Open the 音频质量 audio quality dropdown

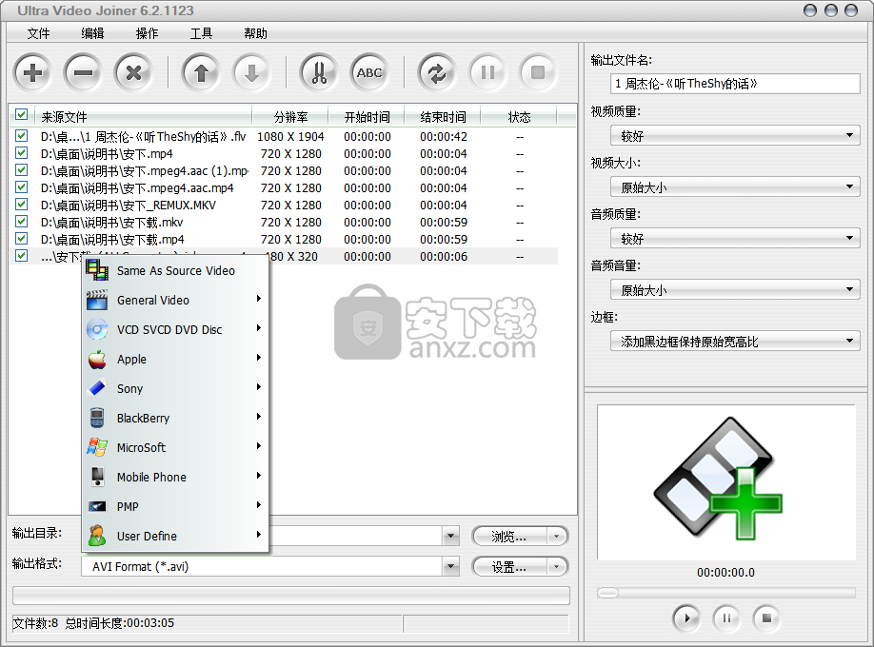coord(735,239)
